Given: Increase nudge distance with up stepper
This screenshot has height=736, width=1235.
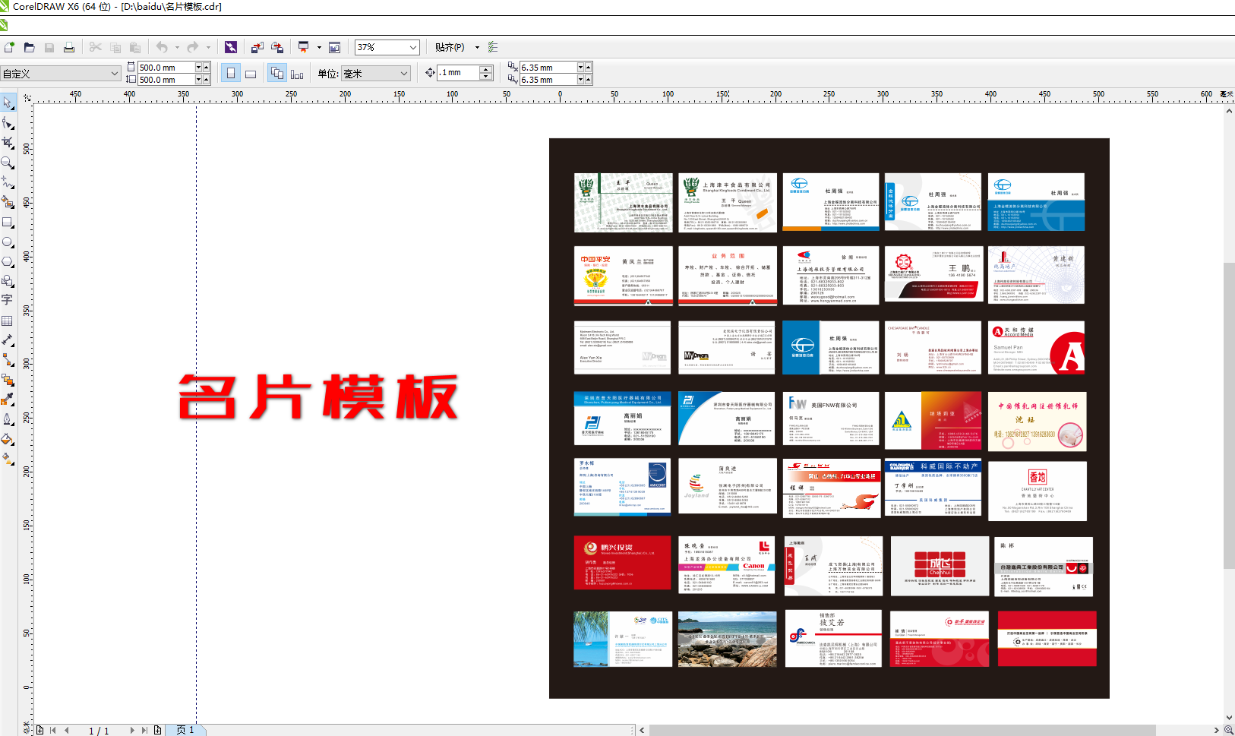Looking at the screenshot, I should pos(486,69).
